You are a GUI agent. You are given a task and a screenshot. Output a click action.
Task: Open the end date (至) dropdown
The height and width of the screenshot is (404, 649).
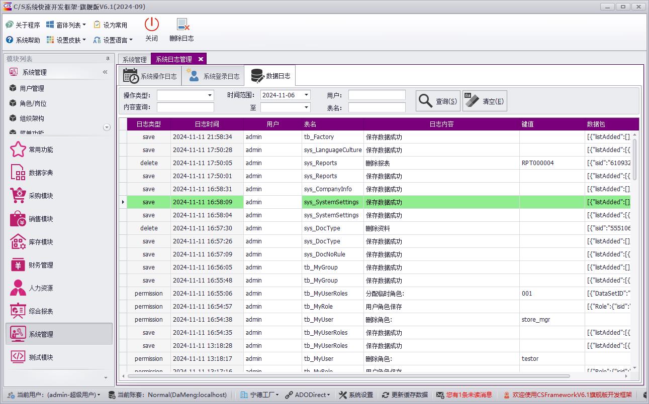(306, 107)
